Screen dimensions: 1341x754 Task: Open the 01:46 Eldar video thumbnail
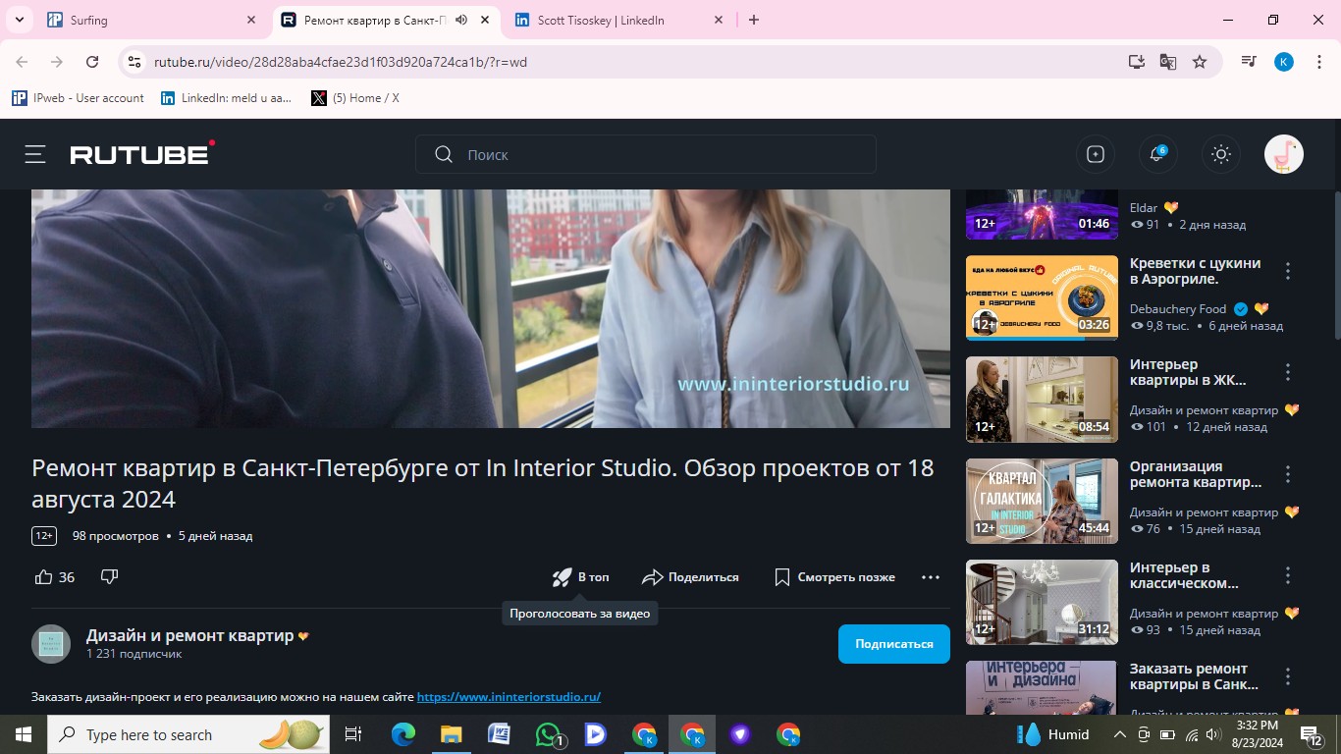[1042, 214]
